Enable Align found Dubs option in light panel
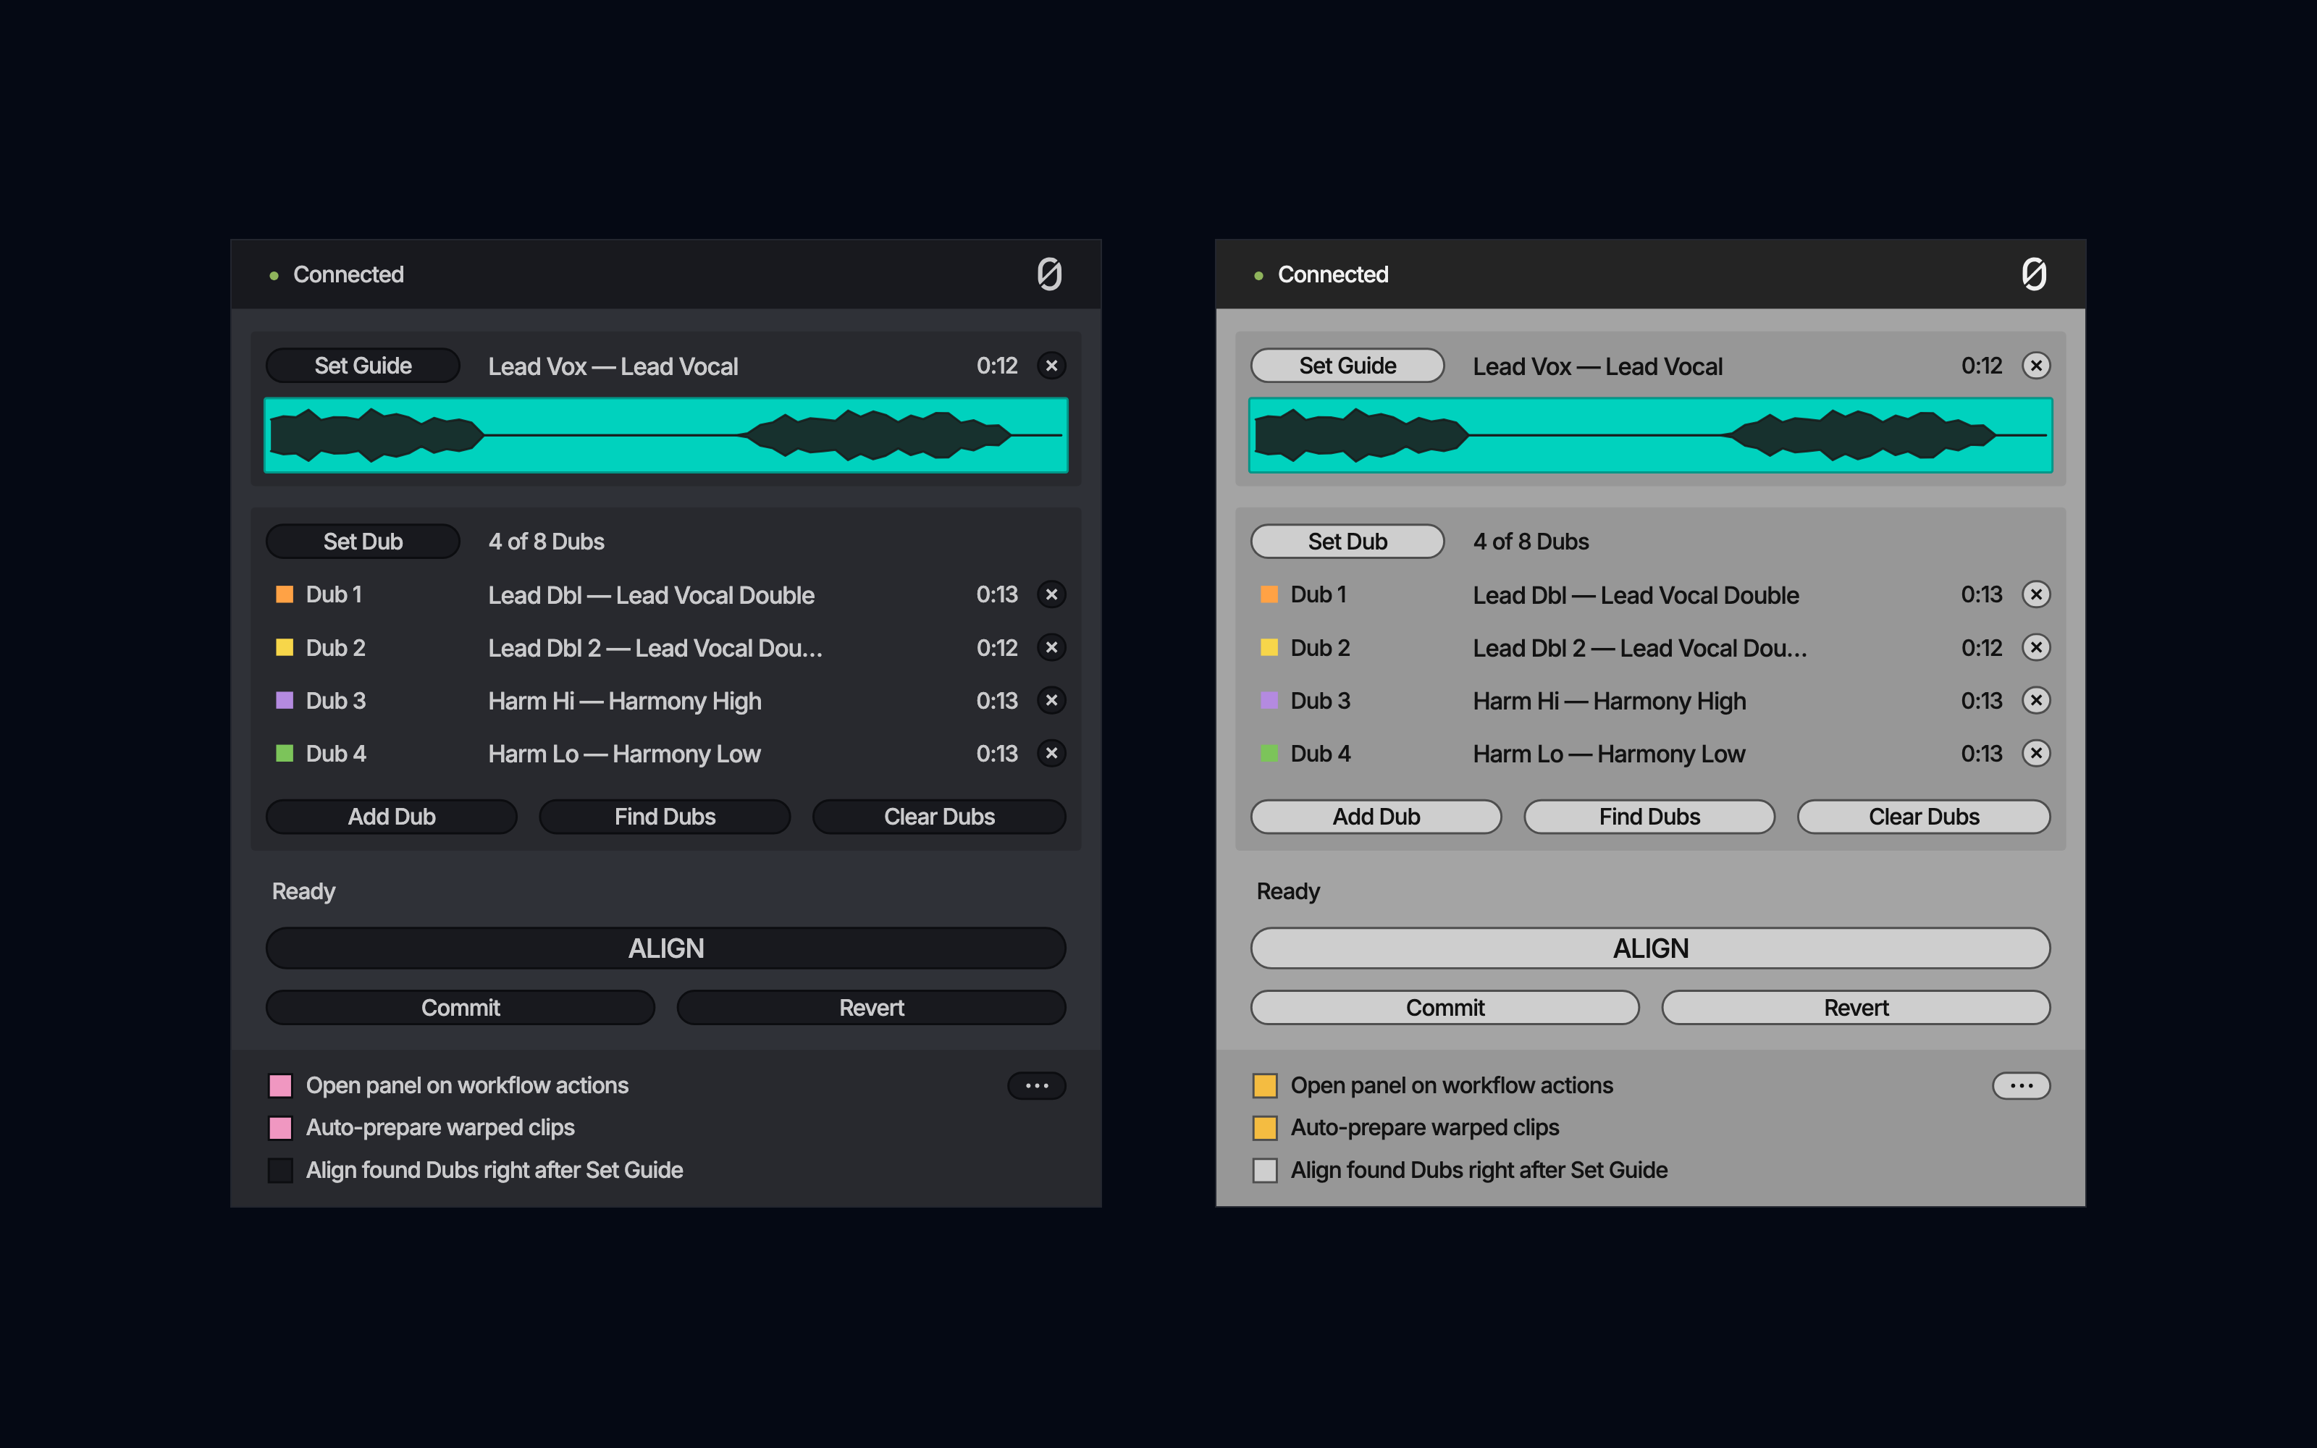The height and width of the screenshot is (1448, 2317). point(1265,1170)
